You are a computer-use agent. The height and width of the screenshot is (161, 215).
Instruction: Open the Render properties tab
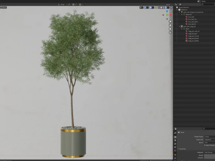point(175,137)
